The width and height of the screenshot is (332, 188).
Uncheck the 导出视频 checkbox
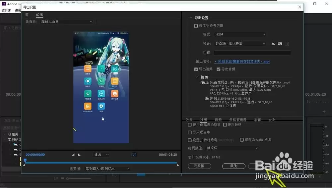(x=196, y=69)
